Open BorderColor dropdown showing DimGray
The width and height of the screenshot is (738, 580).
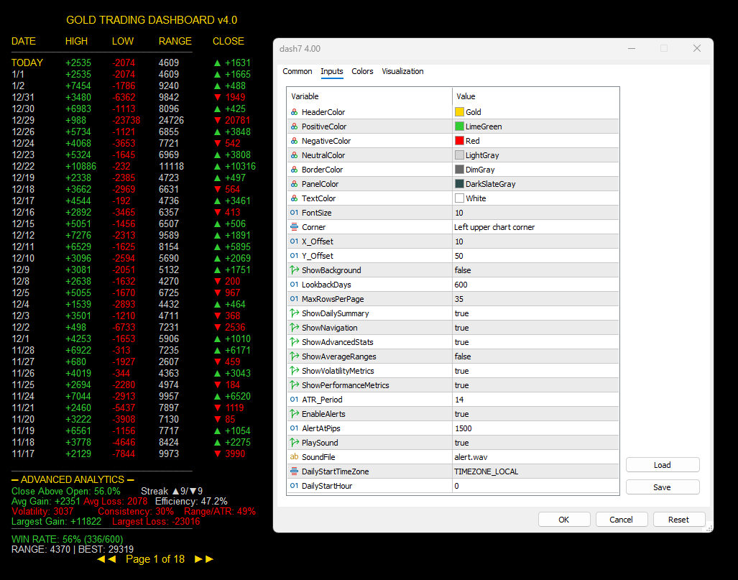click(535, 170)
